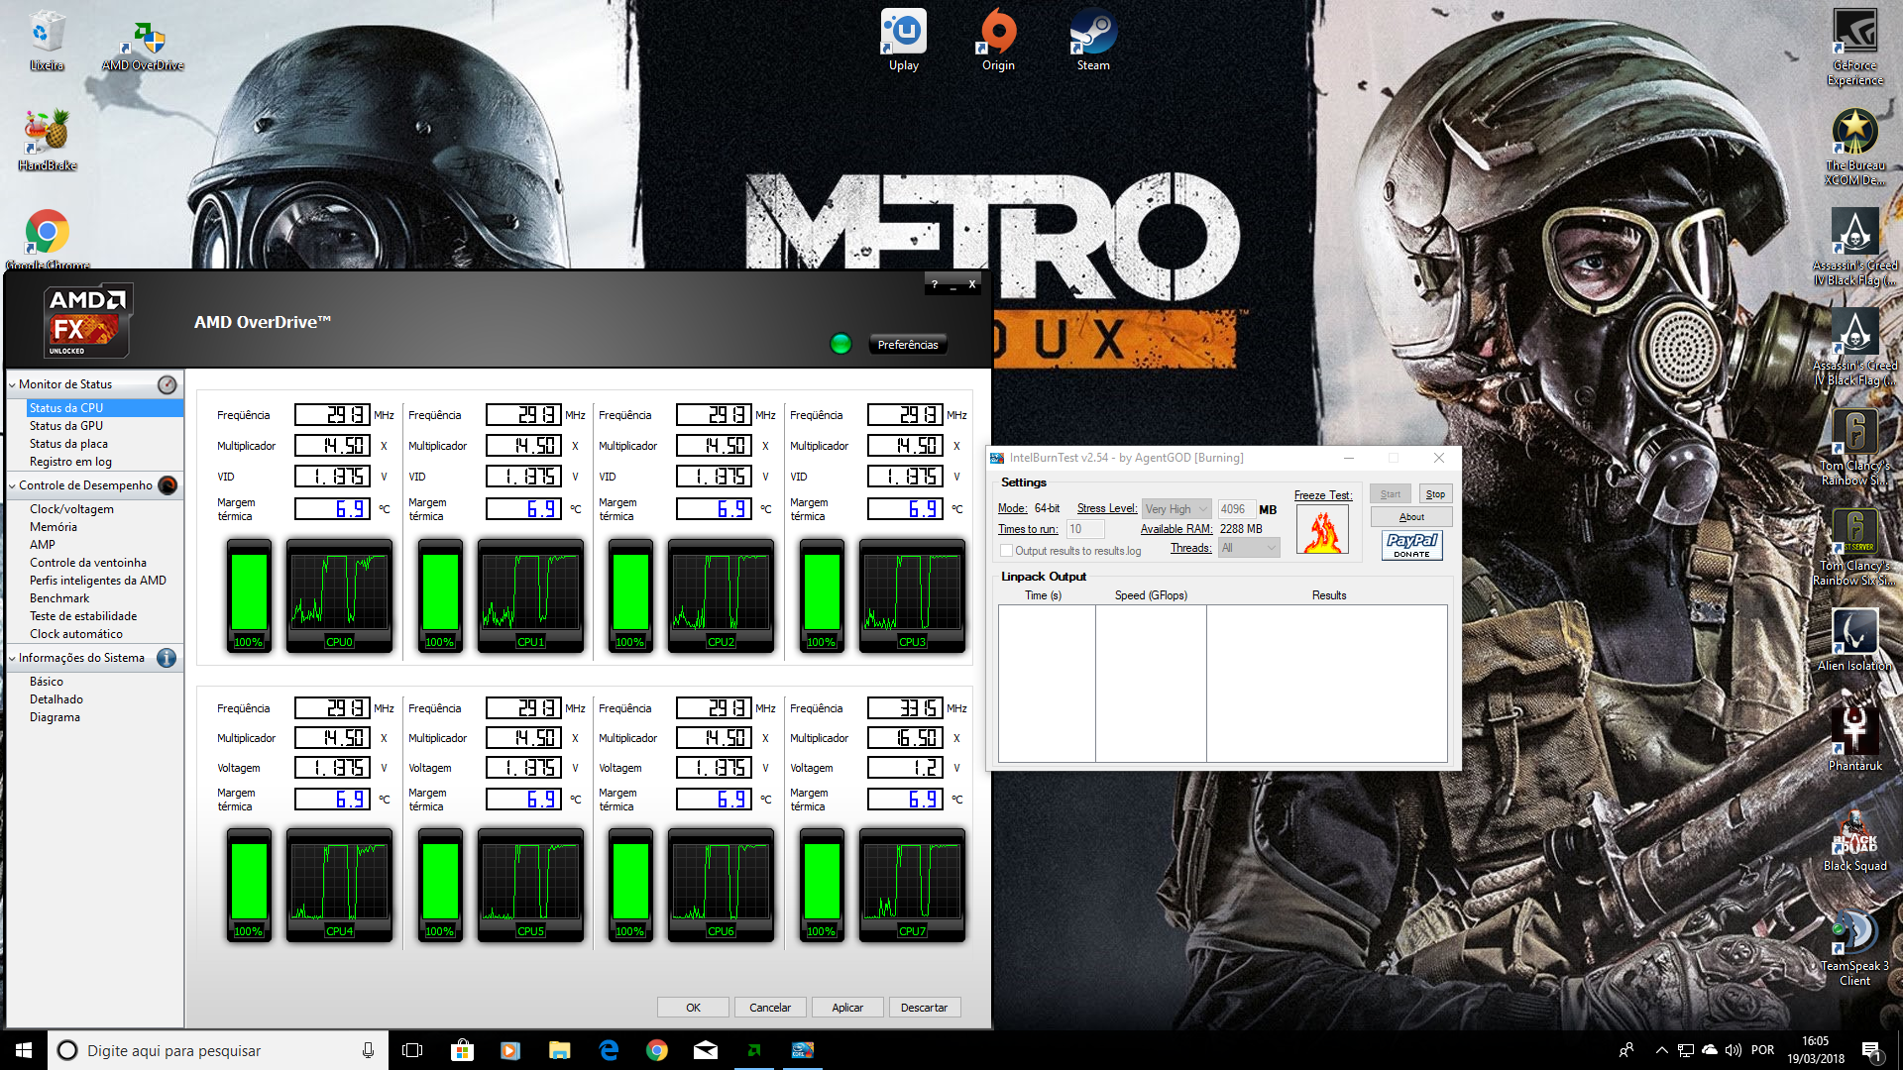
Task: Click the CPU7 100% usage bar
Action: tap(822, 885)
